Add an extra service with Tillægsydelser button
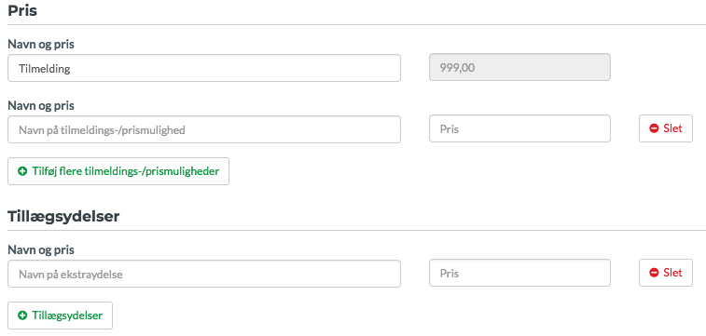Screen dimensions: 706x336 click(61, 316)
